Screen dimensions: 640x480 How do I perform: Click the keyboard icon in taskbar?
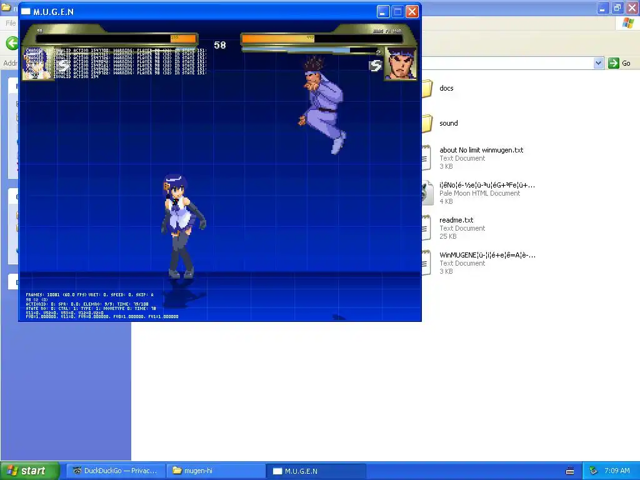point(570,471)
